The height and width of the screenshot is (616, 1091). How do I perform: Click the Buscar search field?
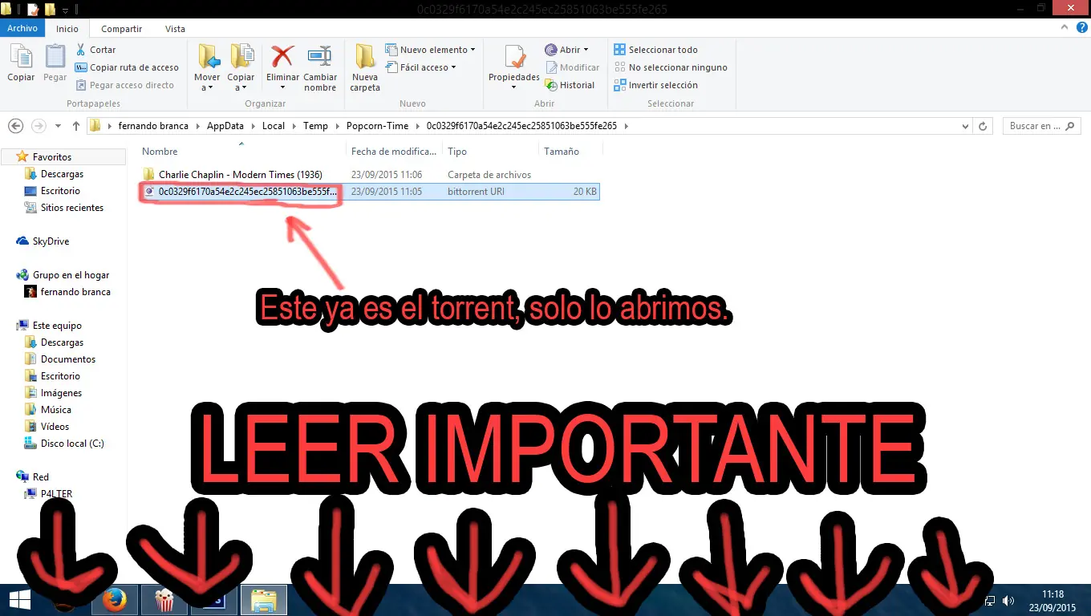(1041, 126)
